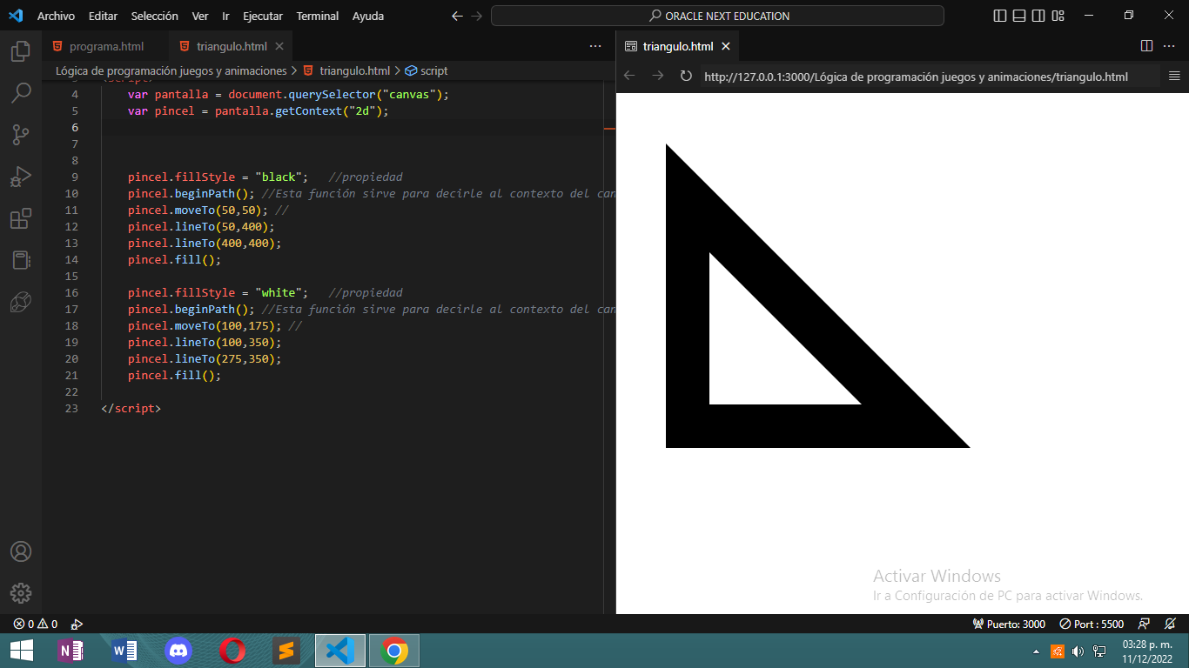Click the debug start icon in status bar
The height and width of the screenshot is (668, 1189).
click(77, 624)
